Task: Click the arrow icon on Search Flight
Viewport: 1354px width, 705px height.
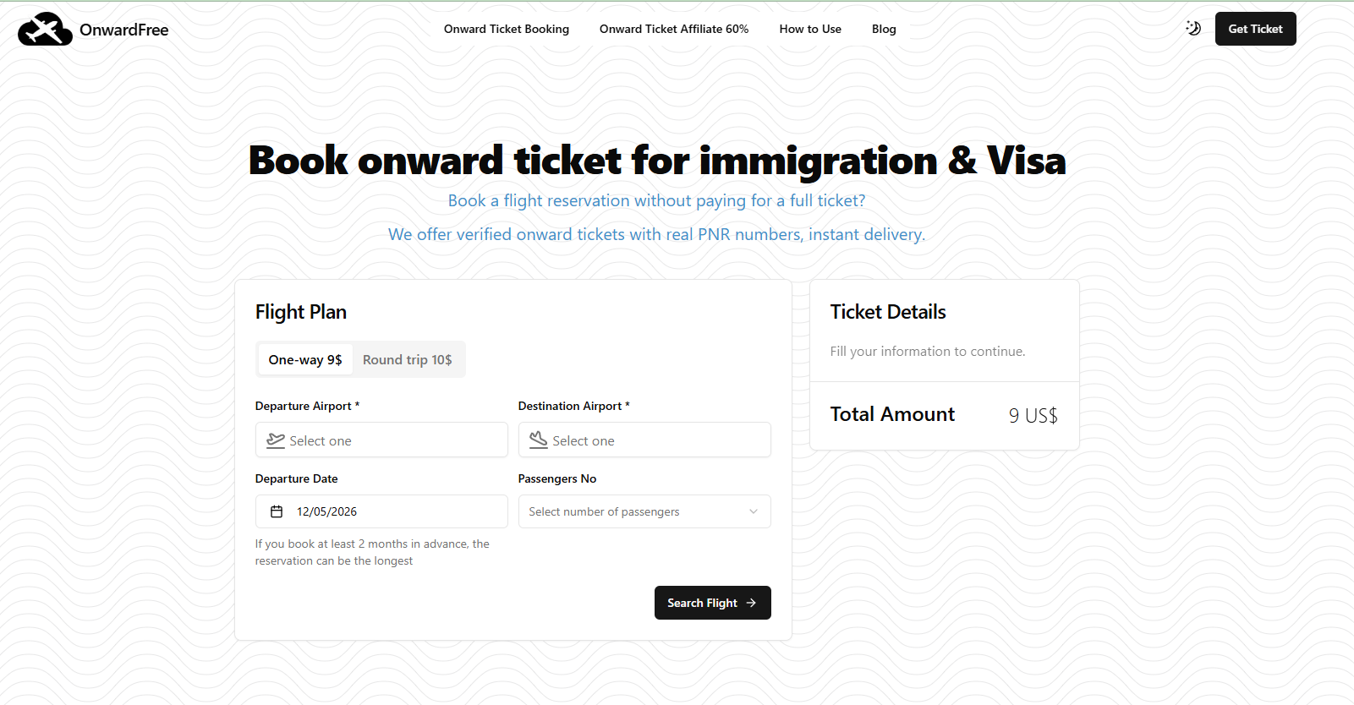Action: (751, 603)
